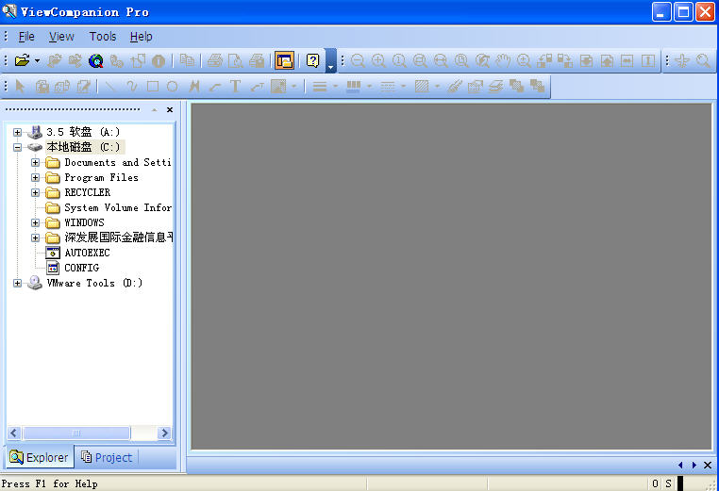Select the text tool T icon

[x=235, y=87]
